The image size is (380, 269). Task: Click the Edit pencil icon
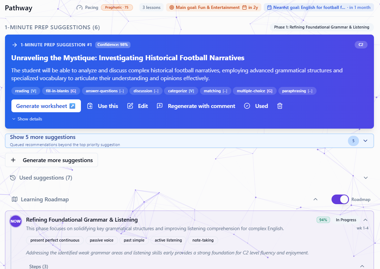click(130, 106)
